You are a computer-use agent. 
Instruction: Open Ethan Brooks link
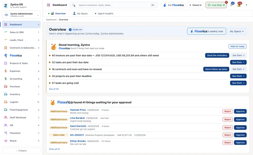click(x=78, y=141)
